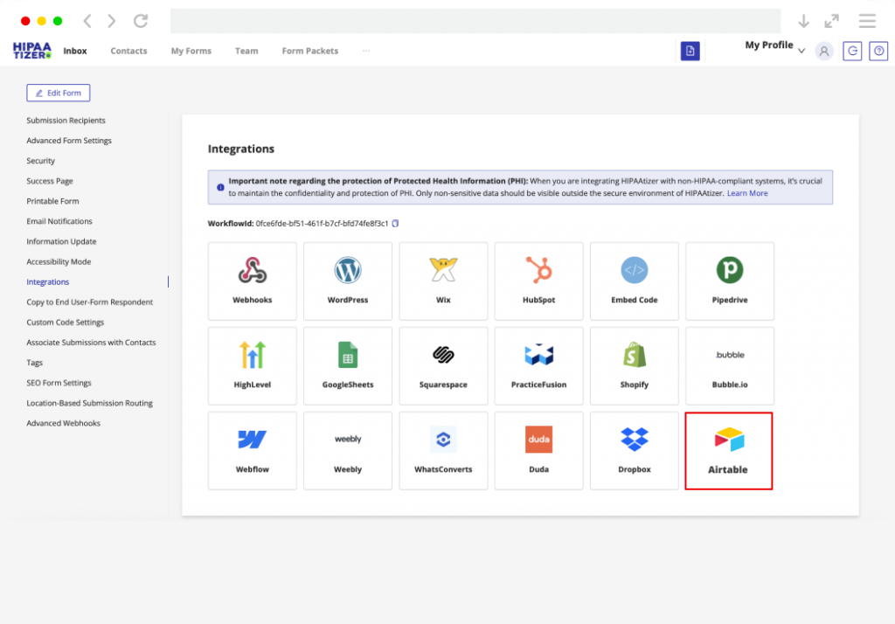
Task: Select the WordPress integration
Action: [348, 281]
